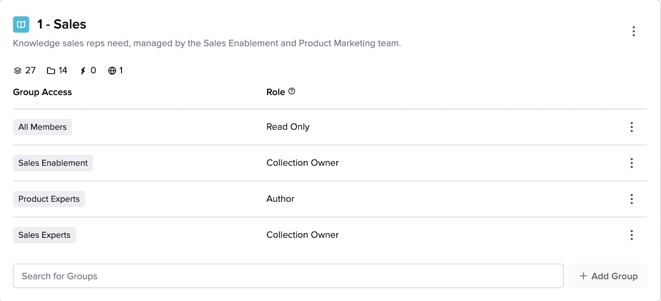Click the Read Only role text
The width and height of the screenshot is (661, 301).
(x=288, y=127)
